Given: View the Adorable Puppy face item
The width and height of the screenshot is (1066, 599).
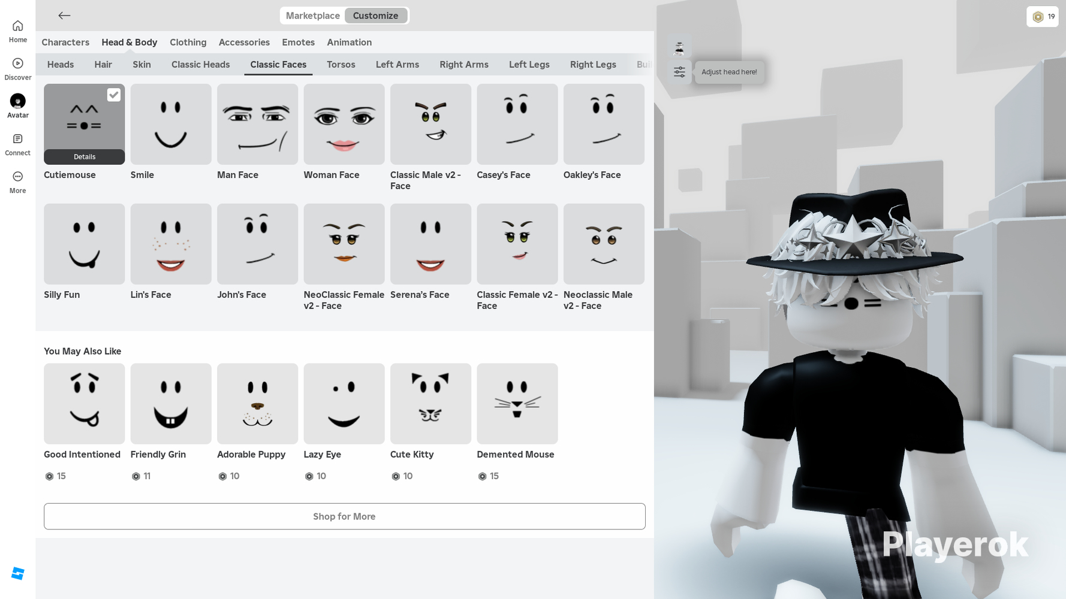Looking at the screenshot, I should point(258,404).
